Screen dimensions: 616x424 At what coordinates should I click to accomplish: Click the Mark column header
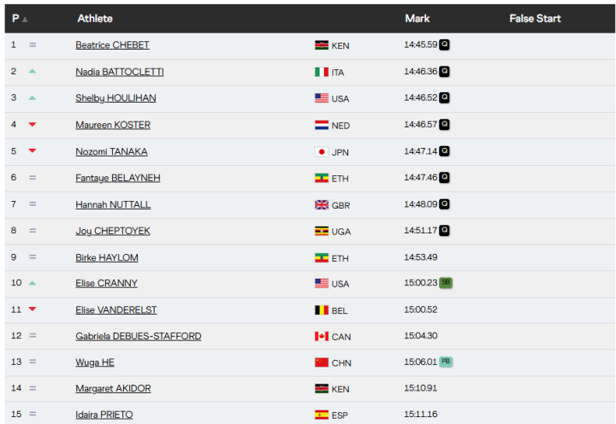417,19
